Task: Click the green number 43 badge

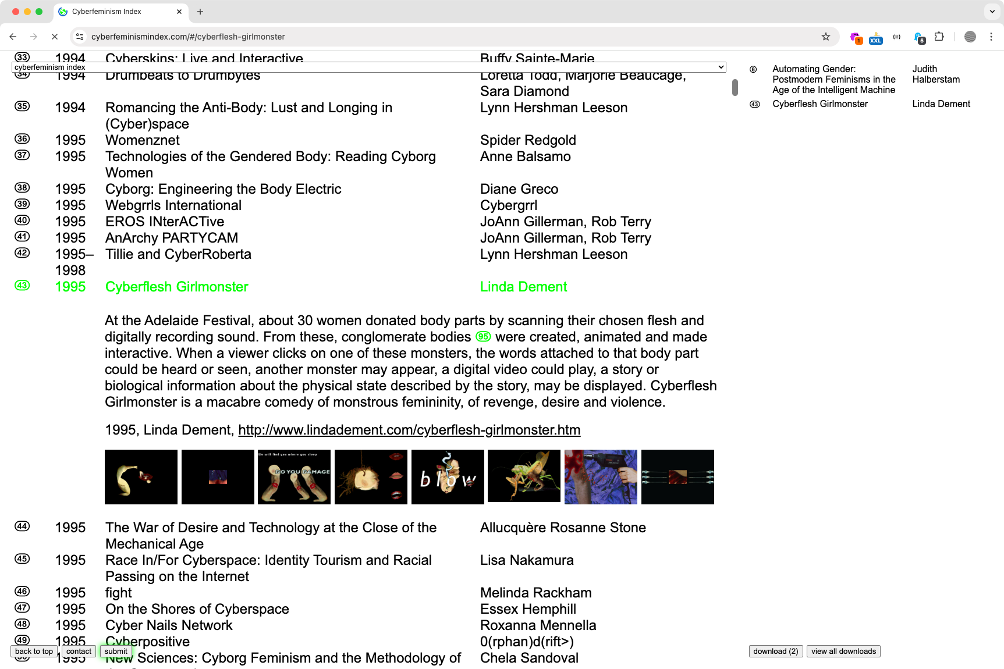Action: tap(22, 285)
